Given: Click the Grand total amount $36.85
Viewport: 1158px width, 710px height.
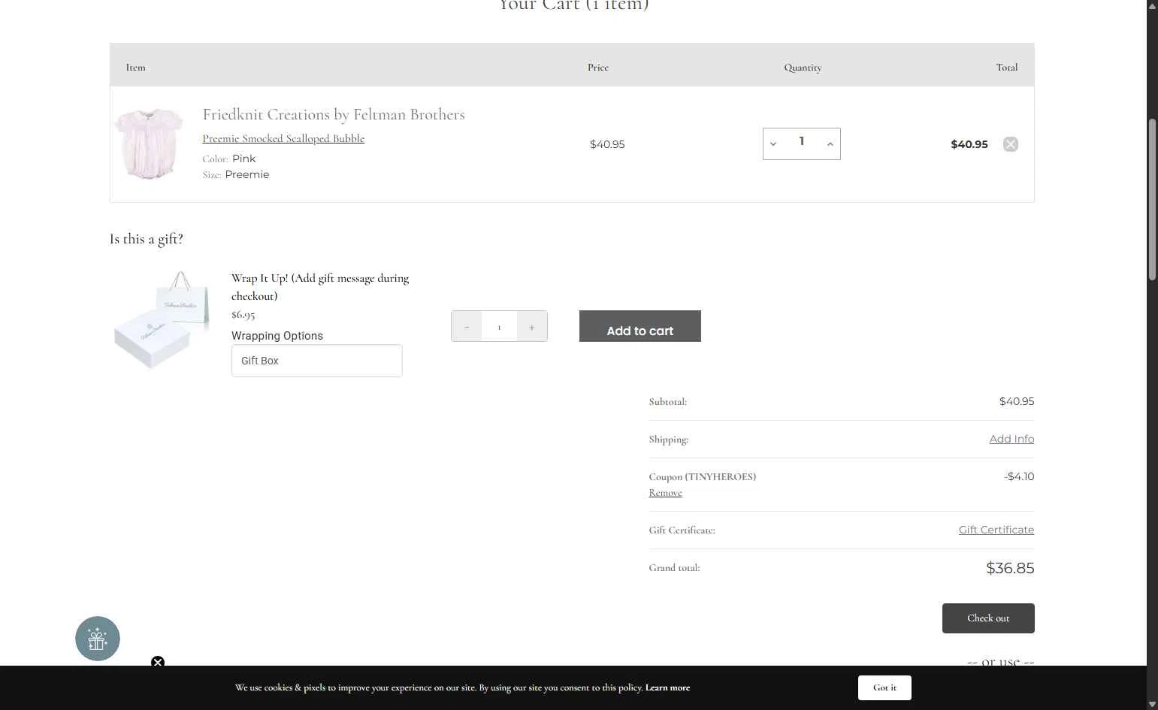Looking at the screenshot, I should pyautogui.click(x=1010, y=568).
